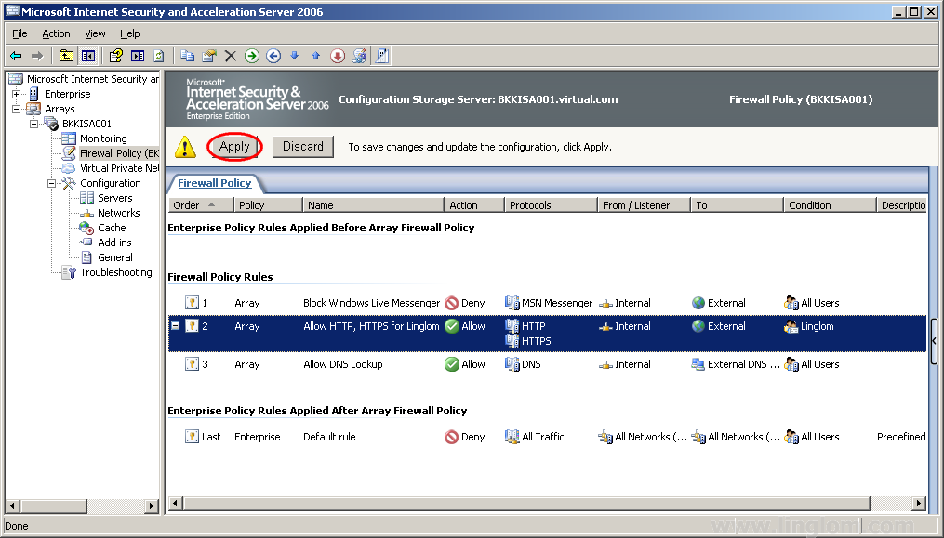Open the File menu

coord(20,33)
